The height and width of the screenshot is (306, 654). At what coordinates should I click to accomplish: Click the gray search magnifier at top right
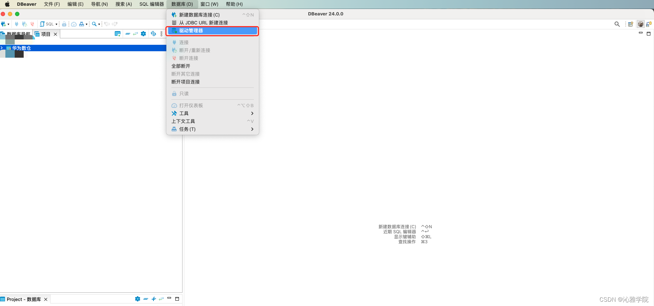pos(617,24)
